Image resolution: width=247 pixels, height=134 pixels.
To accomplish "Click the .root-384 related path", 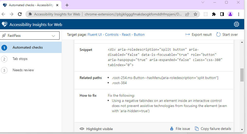I will (119, 83).
